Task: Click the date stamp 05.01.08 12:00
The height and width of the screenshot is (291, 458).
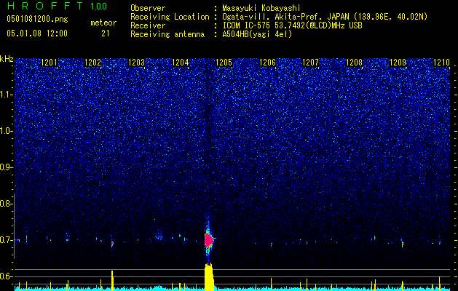Action: 37,33
